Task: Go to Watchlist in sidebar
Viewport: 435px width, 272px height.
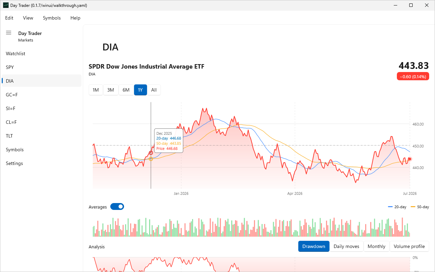Action: pos(42,54)
